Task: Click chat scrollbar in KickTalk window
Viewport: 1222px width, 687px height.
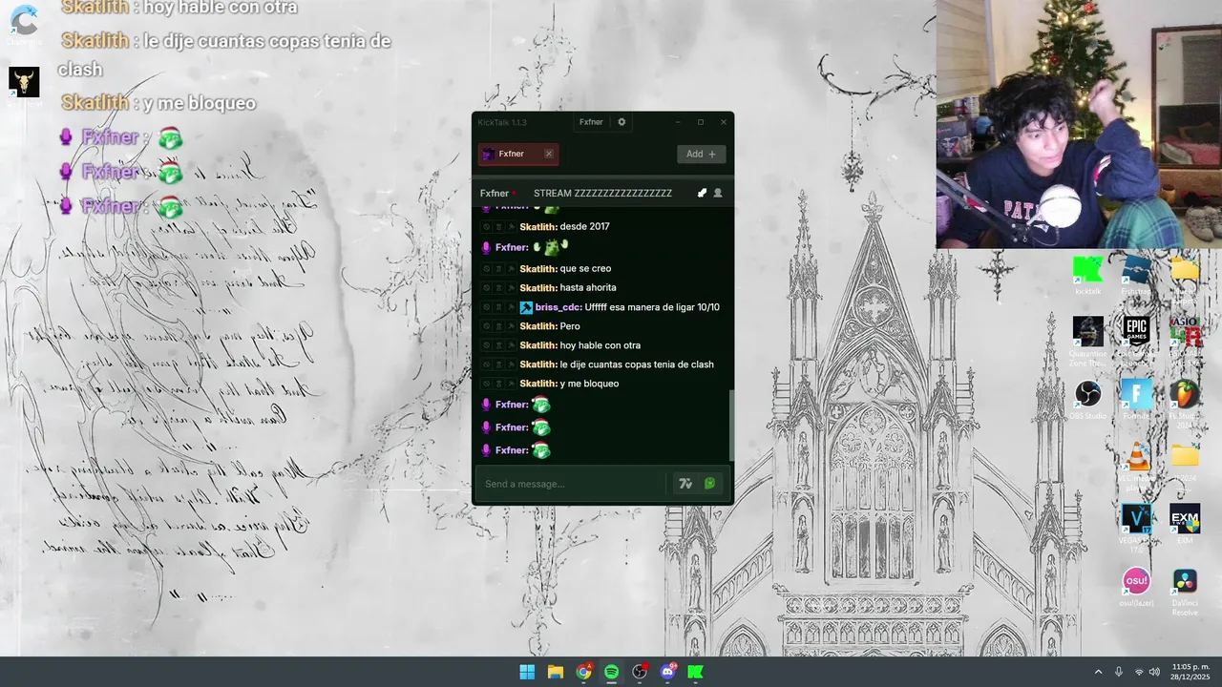Action: pos(731,426)
